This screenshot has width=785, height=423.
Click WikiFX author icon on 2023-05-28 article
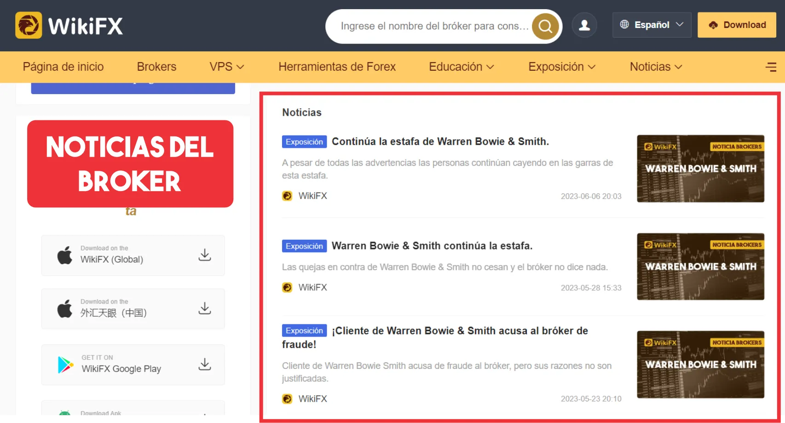(x=287, y=288)
